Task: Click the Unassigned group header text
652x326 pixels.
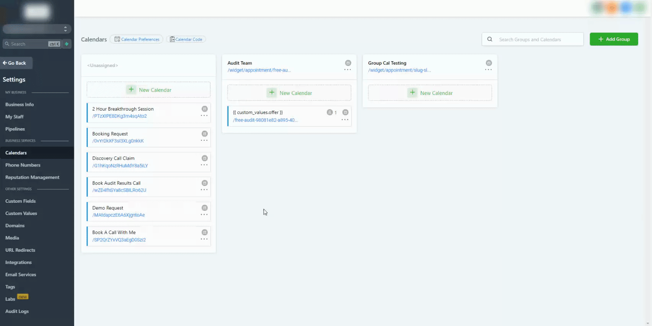Action: pyautogui.click(x=103, y=65)
